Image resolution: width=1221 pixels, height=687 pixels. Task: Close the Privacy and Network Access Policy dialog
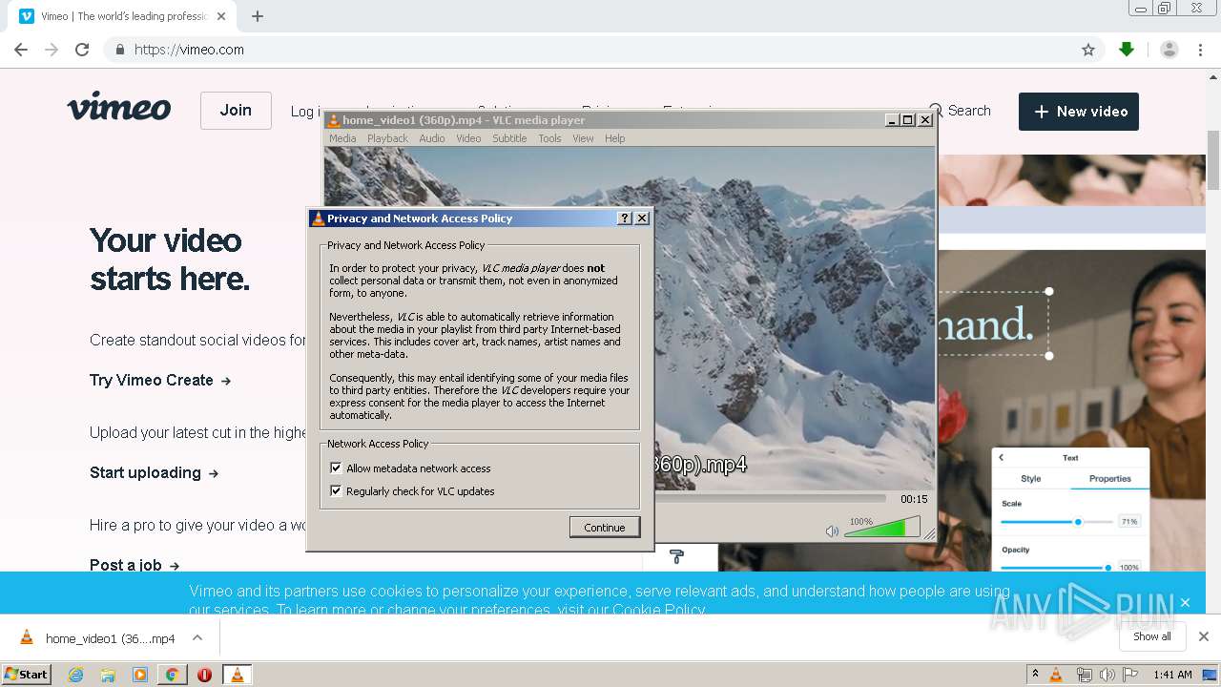(x=642, y=219)
